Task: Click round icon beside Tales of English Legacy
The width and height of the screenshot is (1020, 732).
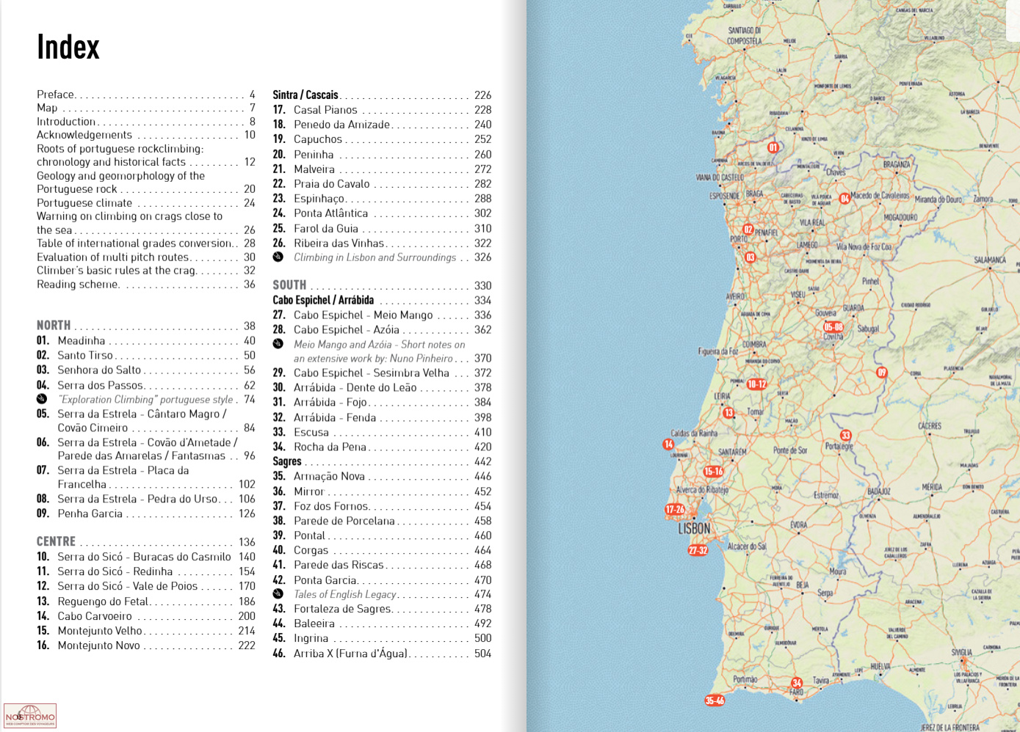Action: pyautogui.click(x=278, y=594)
